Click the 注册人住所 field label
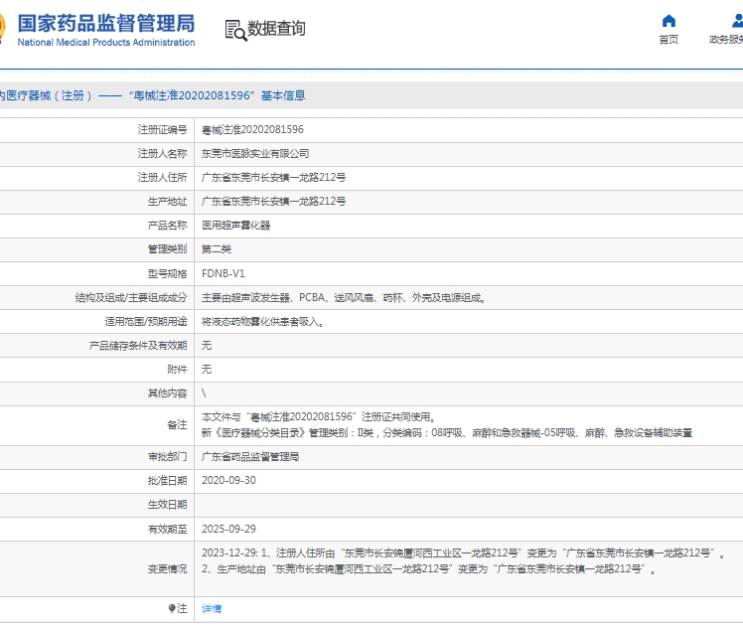This screenshot has width=743, height=631. click(163, 177)
